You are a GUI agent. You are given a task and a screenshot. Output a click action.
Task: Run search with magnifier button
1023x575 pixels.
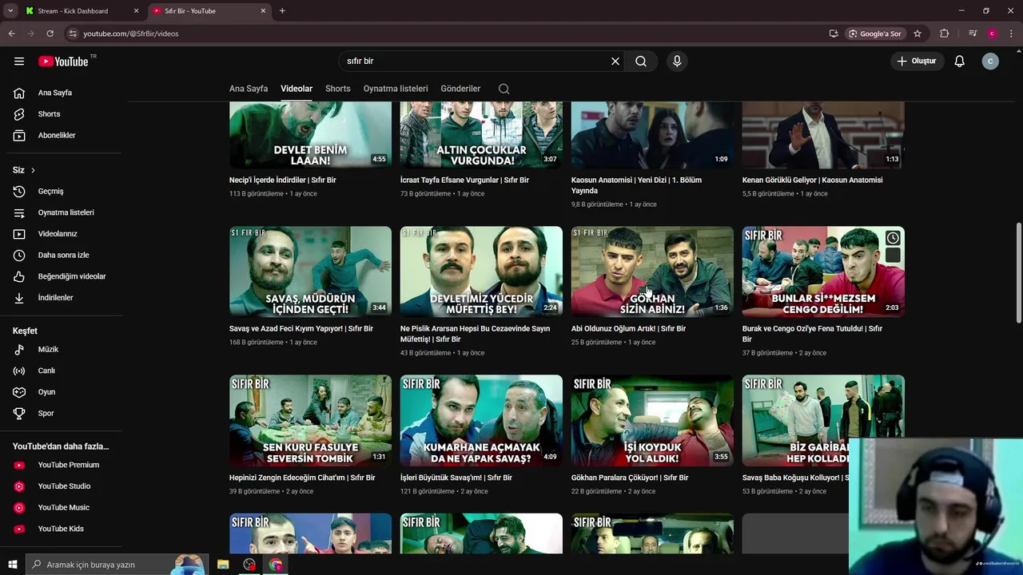(x=641, y=61)
